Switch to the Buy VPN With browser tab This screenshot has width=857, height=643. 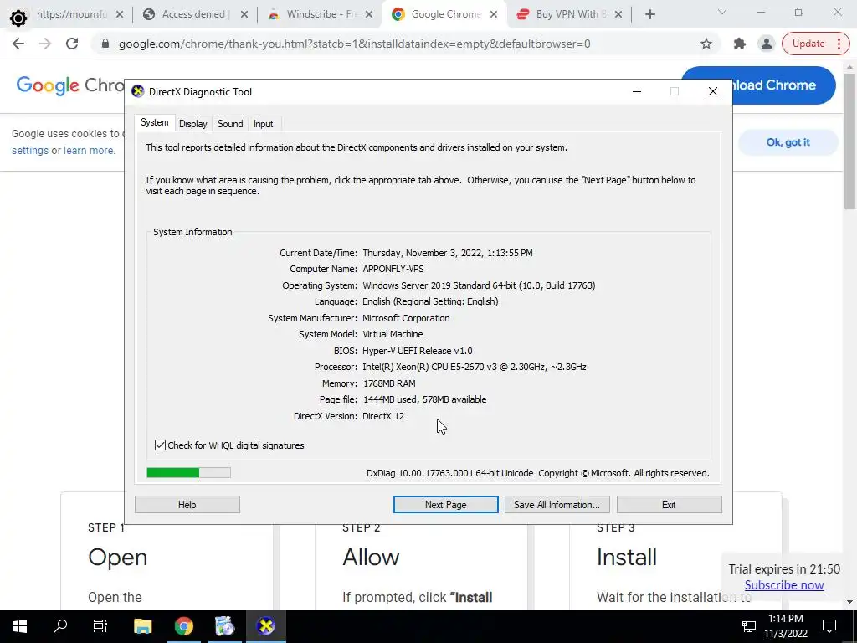click(x=569, y=14)
